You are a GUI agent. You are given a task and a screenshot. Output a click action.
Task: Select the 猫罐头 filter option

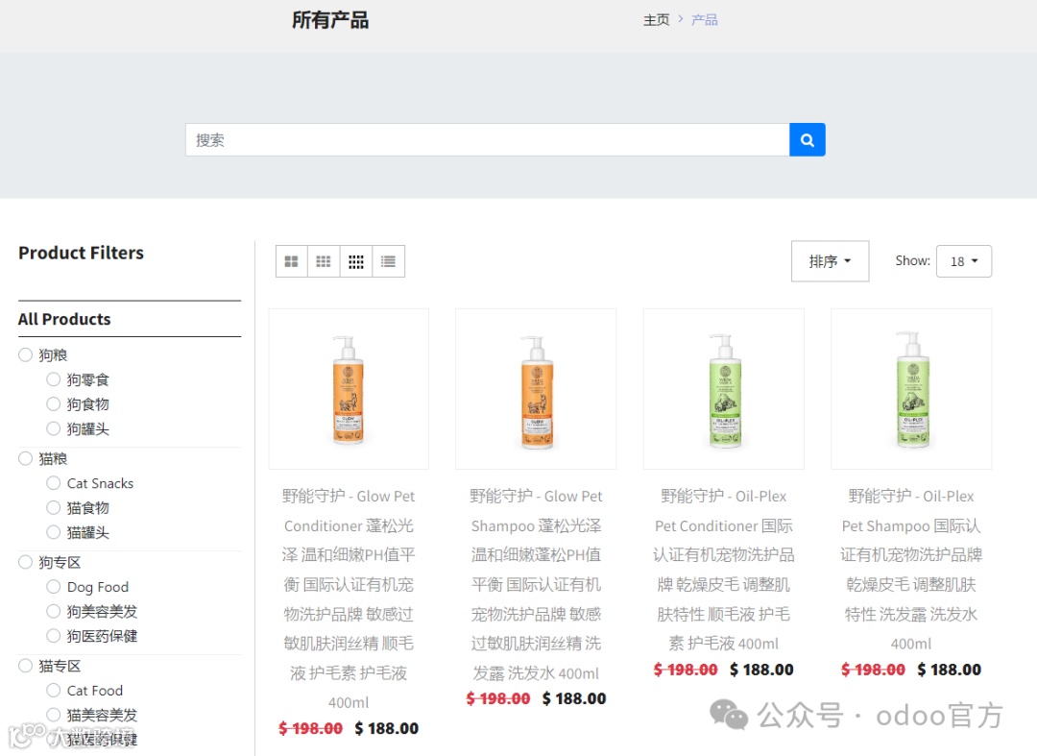click(54, 532)
